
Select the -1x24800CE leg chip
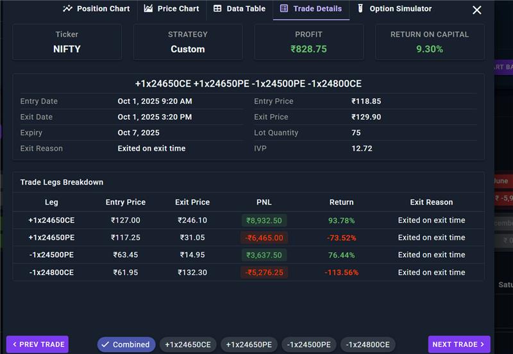click(367, 344)
